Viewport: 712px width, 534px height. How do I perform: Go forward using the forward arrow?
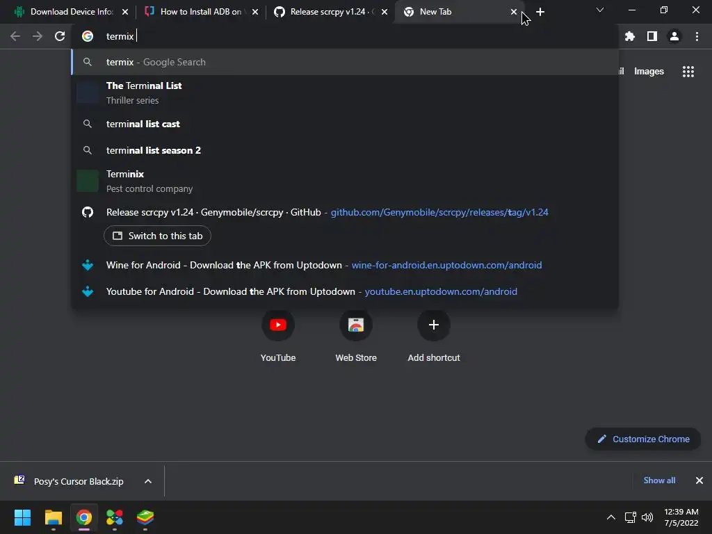pyautogui.click(x=38, y=36)
